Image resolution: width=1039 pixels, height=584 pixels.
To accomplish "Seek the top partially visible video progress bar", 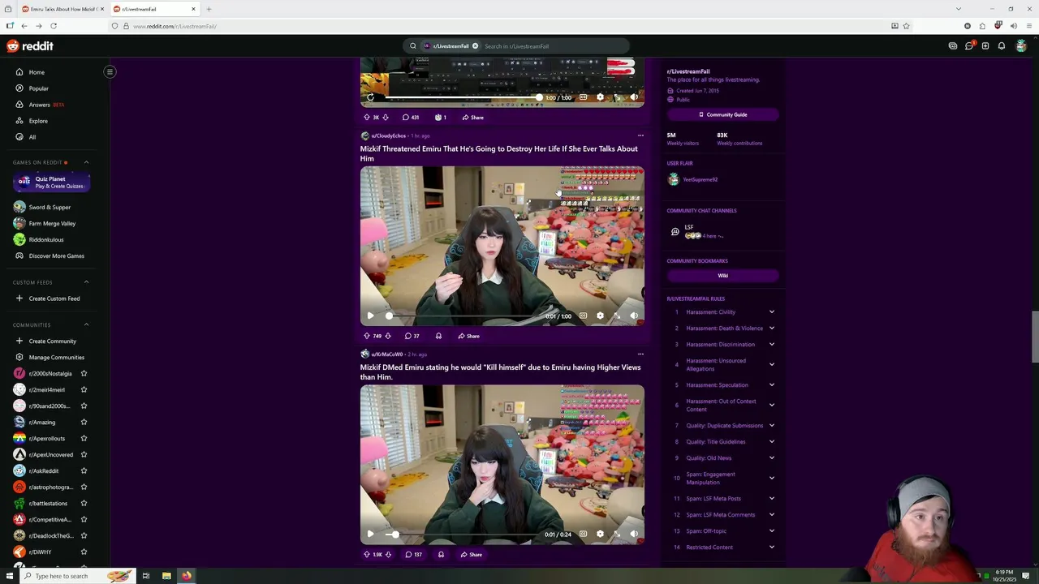I will [463, 97].
